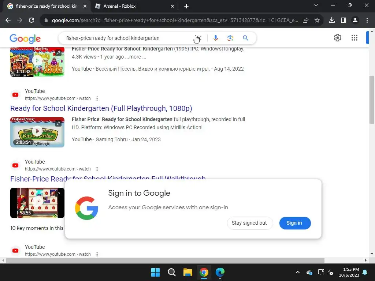Open more options for Full Playthrough result
Image resolution: width=375 pixels, height=281 pixels.
tap(97, 98)
